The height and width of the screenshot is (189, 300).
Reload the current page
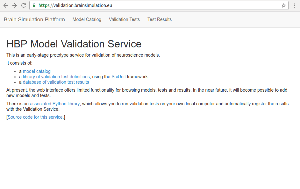coord(24,5)
